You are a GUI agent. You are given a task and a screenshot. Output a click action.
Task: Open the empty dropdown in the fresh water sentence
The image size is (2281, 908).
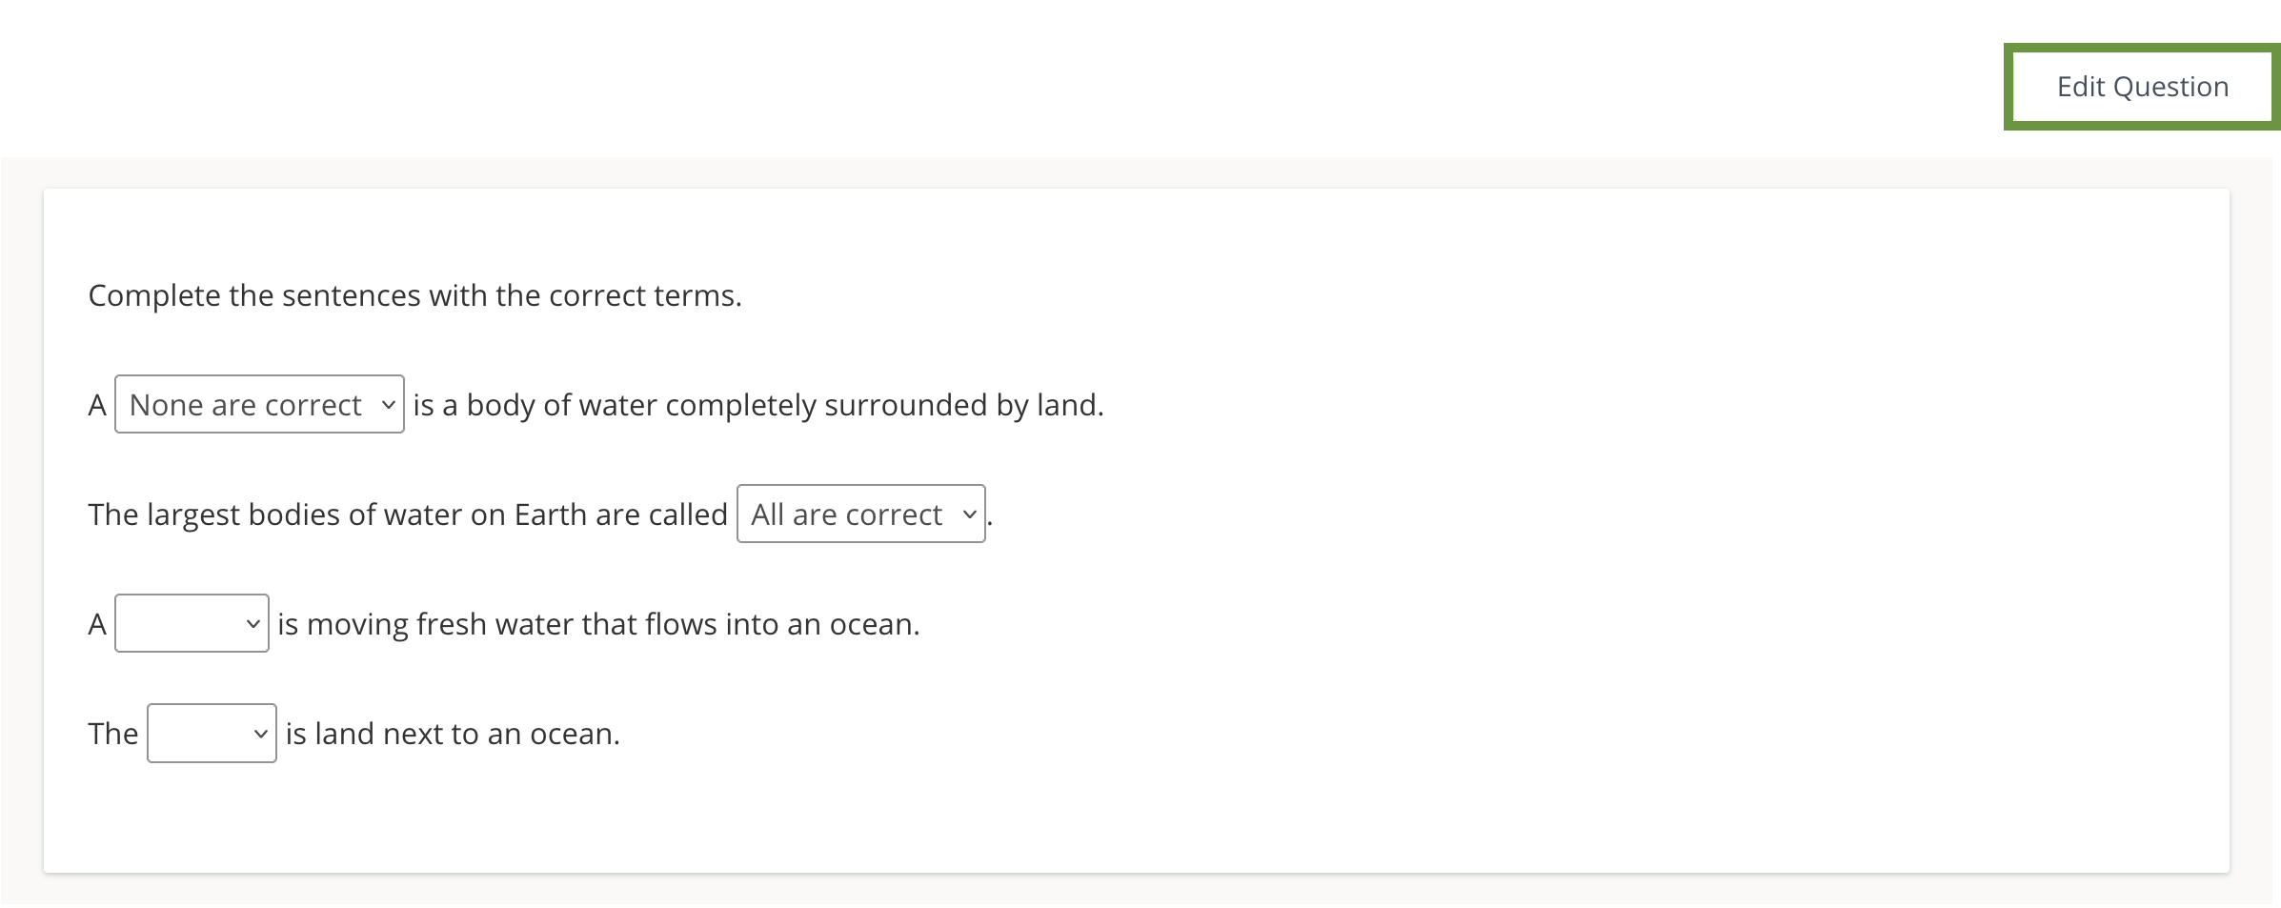point(191,624)
